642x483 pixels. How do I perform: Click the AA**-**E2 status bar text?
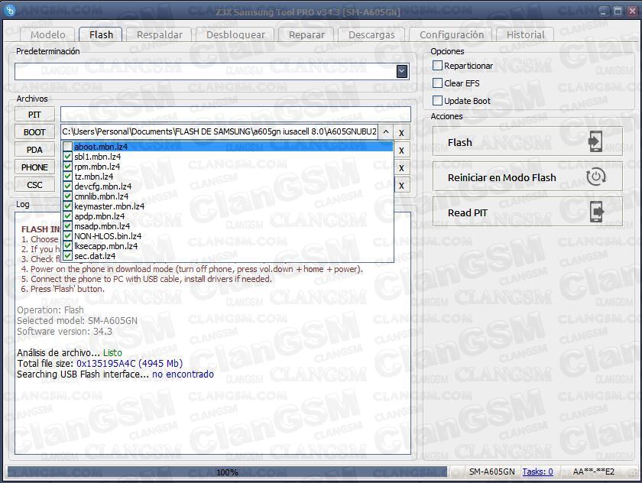[x=593, y=472]
